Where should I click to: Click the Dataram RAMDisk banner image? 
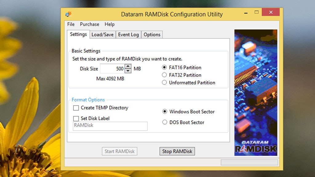pos(256,92)
